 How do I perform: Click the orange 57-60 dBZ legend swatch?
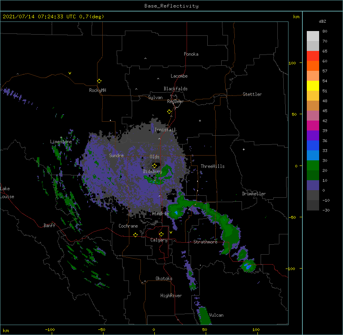[x=313, y=66]
